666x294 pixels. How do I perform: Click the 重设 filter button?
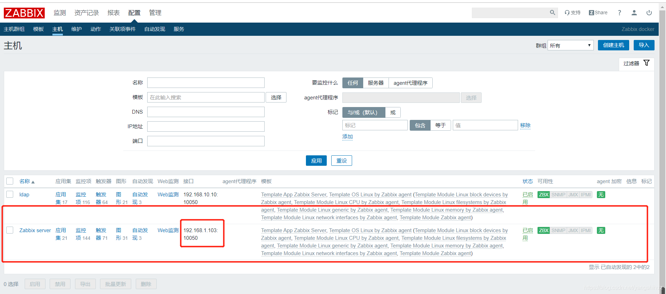(x=342, y=161)
